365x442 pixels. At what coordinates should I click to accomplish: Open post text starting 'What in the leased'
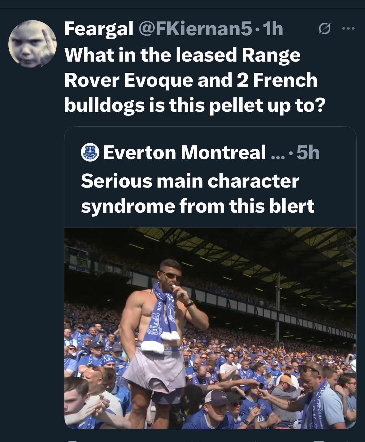182,55
